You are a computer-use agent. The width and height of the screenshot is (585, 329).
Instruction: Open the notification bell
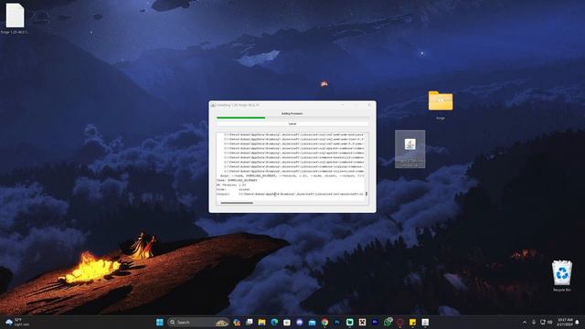tap(578, 322)
